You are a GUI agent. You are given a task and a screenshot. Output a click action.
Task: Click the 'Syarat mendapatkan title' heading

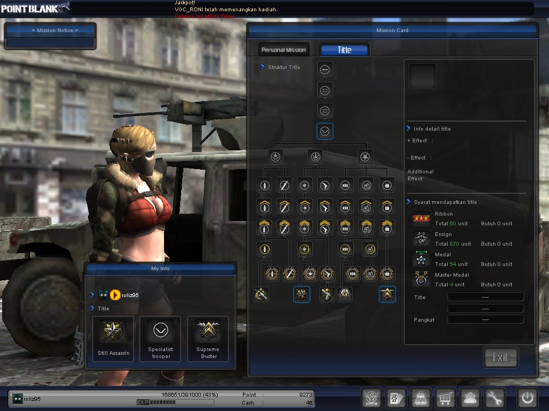(x=446, y=202)
